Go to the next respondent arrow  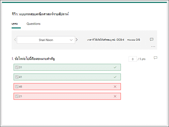[77, 40]
